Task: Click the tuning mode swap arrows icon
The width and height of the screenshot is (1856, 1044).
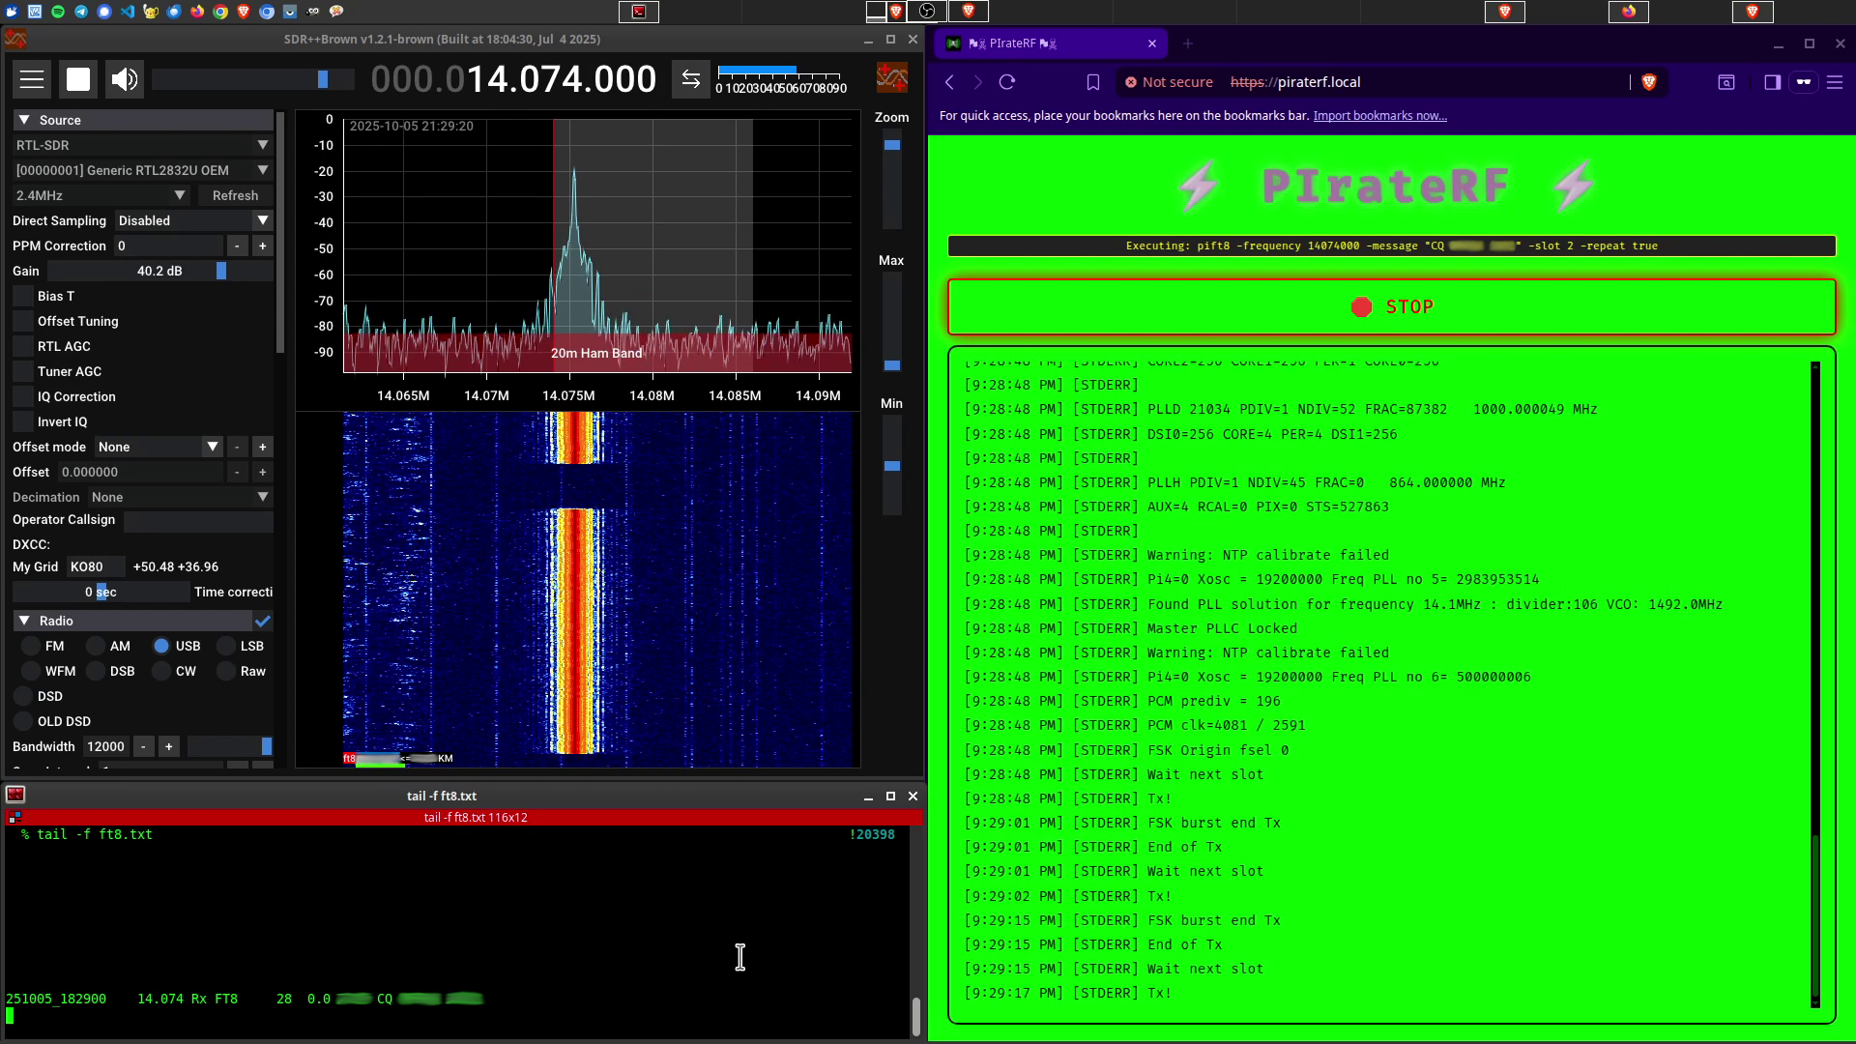Action: [690, 79]
